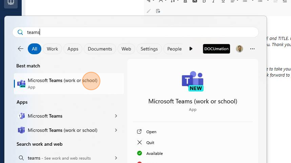
Task: Click the open book icon in the left sidebar
Action: (11, 2)
